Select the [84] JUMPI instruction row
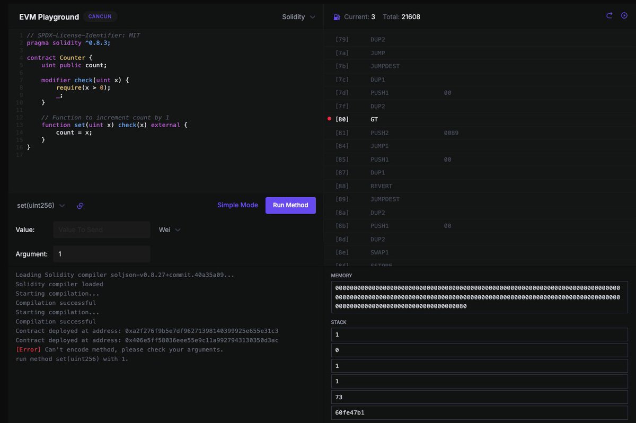The image size is (636, 423). pos(480,146)
